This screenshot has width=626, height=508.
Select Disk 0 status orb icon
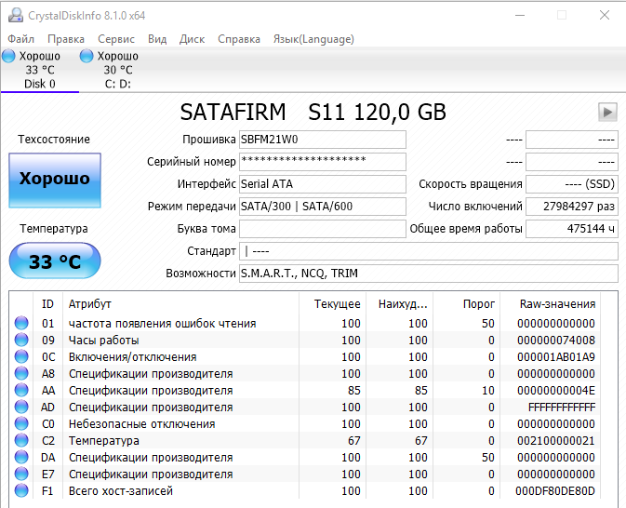coord(8,57)
